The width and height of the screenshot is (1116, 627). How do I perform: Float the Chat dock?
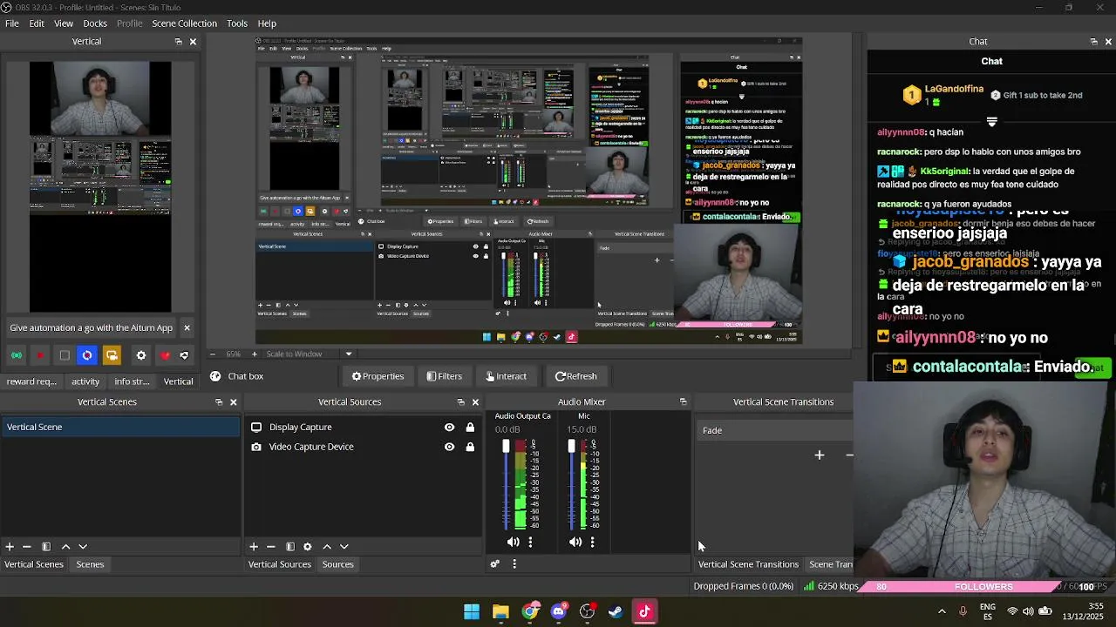(1094, 42)
